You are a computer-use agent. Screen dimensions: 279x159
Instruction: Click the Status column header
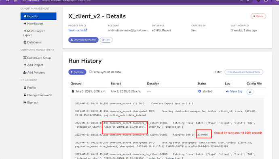(x=202, y=84)
